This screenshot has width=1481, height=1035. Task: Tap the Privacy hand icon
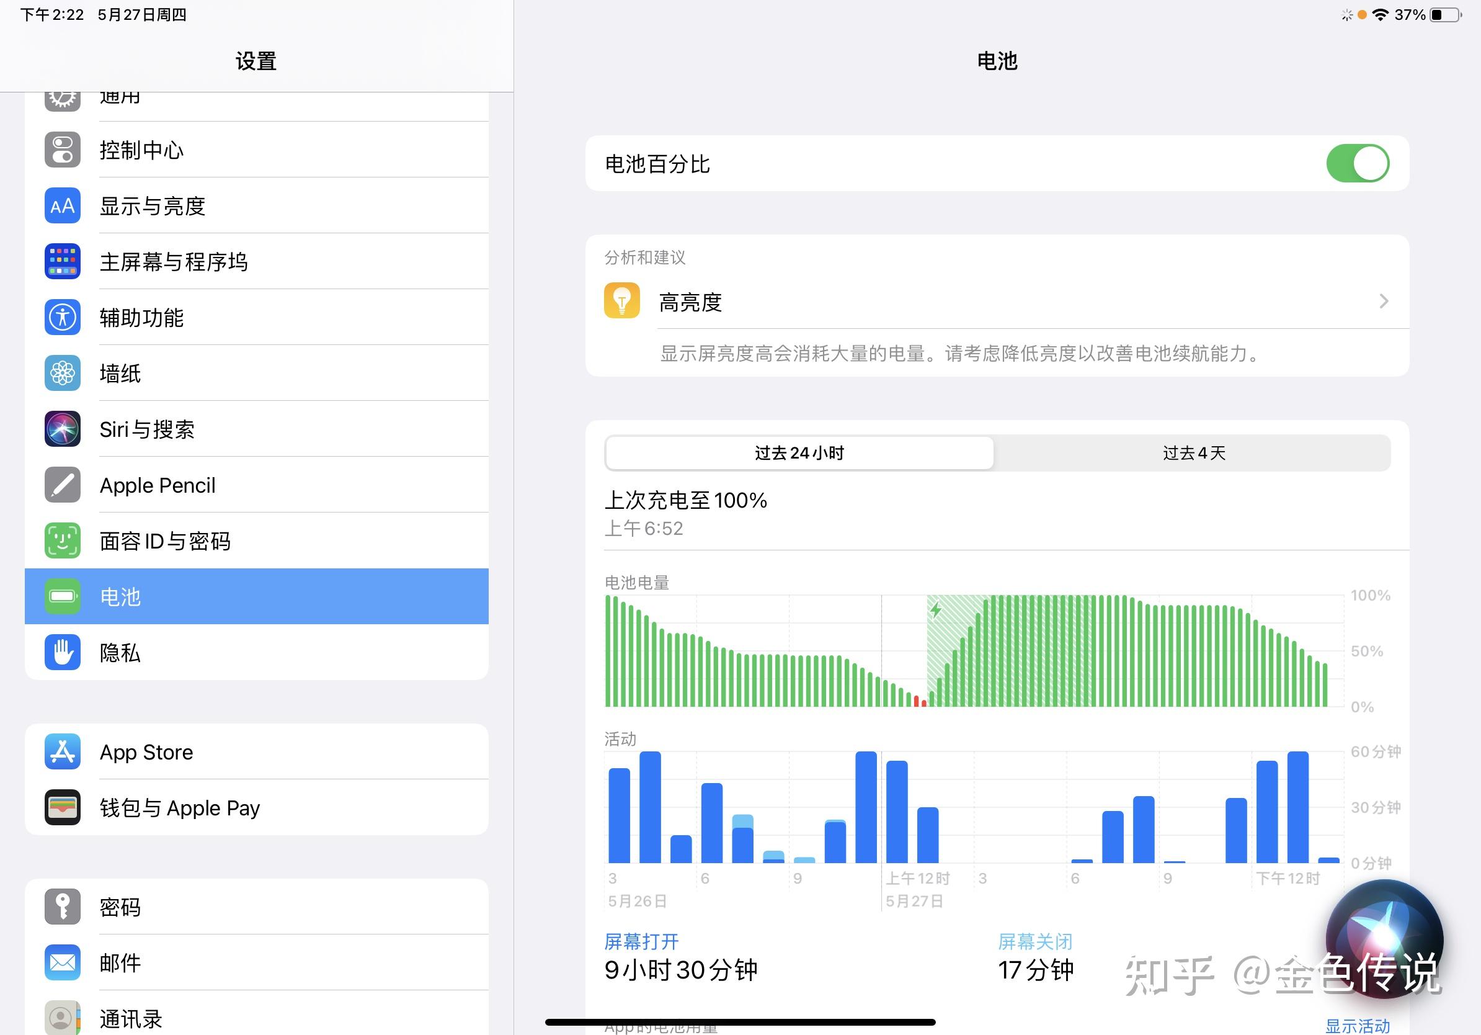63,652
